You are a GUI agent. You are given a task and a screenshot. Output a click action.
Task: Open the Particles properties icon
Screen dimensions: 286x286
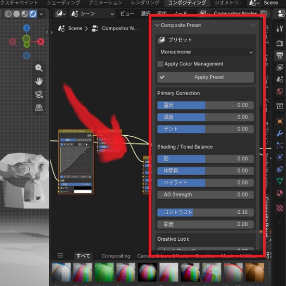[x=280, y=145]
